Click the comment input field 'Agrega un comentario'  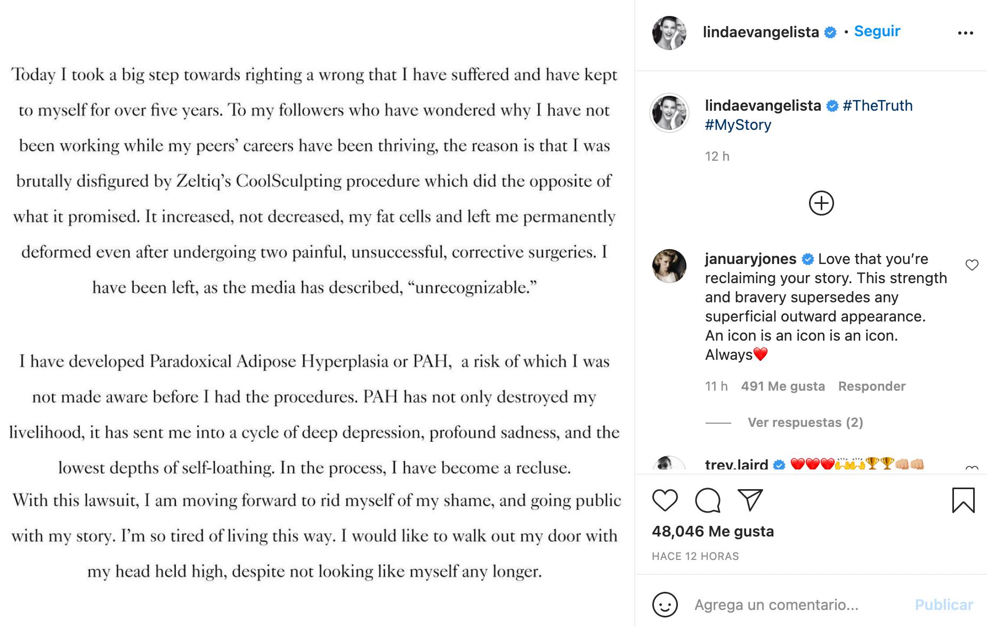click(775, 605)
